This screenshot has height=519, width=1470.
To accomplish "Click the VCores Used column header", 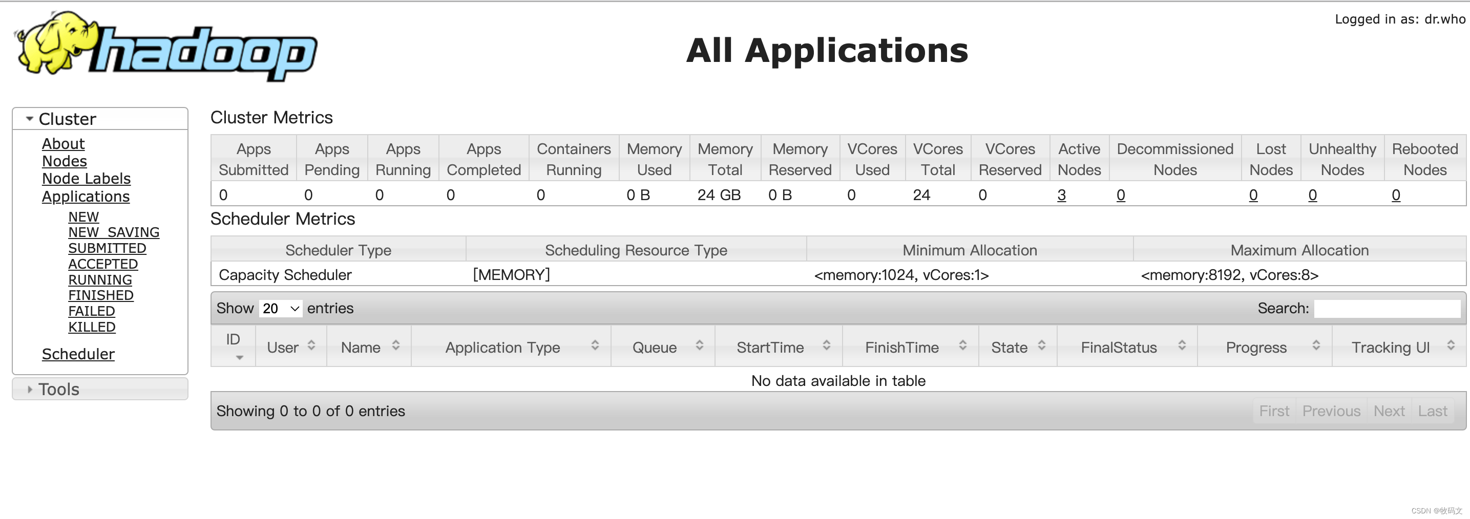I will coord(872,159).
